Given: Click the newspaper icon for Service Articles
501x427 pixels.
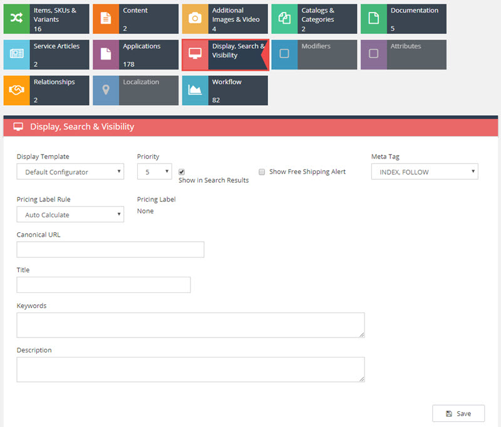Looking at the screenshot, I should click(17, 54).
